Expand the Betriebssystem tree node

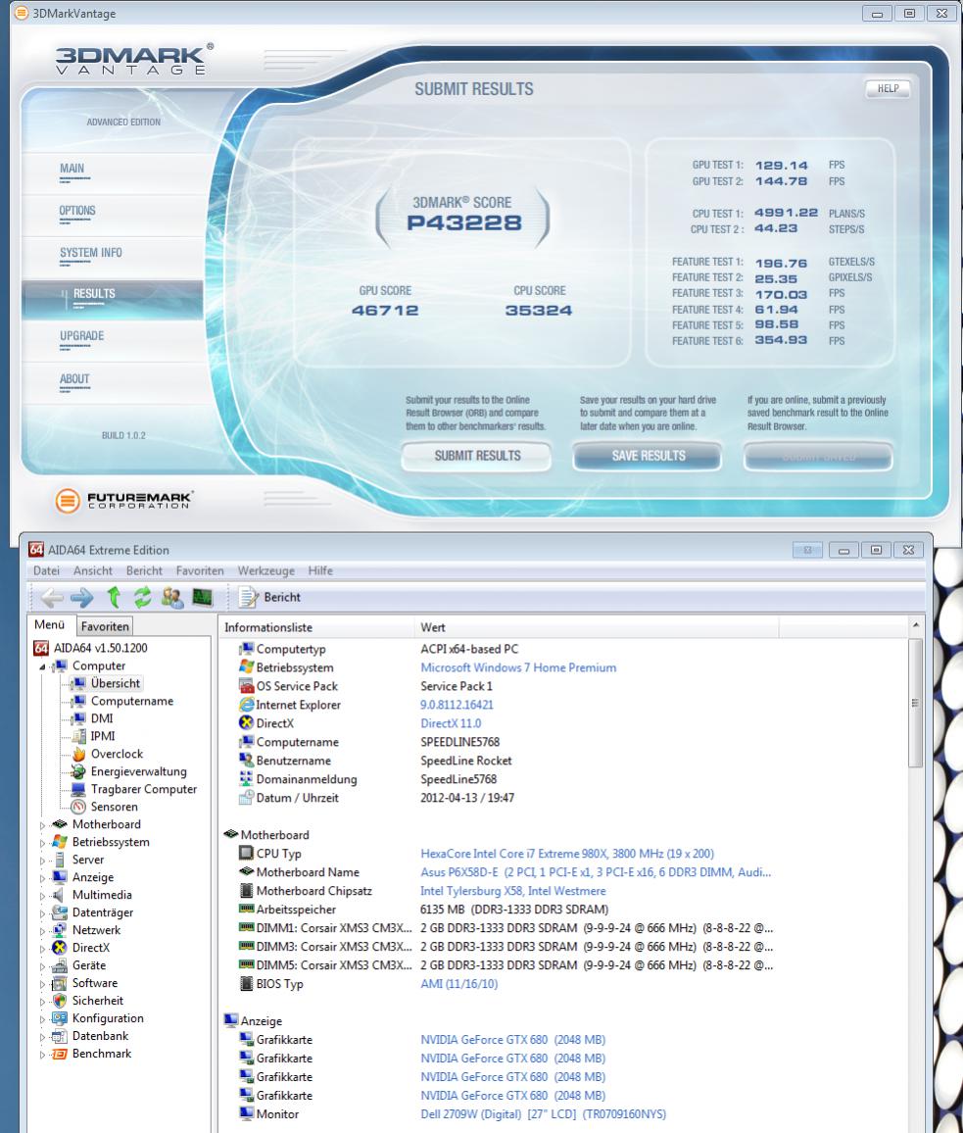tap(42, 843)
